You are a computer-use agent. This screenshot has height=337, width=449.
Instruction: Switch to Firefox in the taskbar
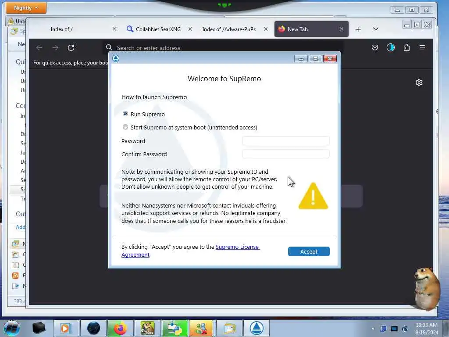point(120,328)
